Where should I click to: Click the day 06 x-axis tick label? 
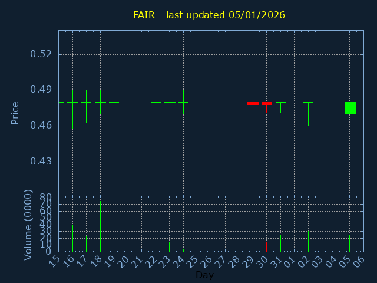coord(359,261)
